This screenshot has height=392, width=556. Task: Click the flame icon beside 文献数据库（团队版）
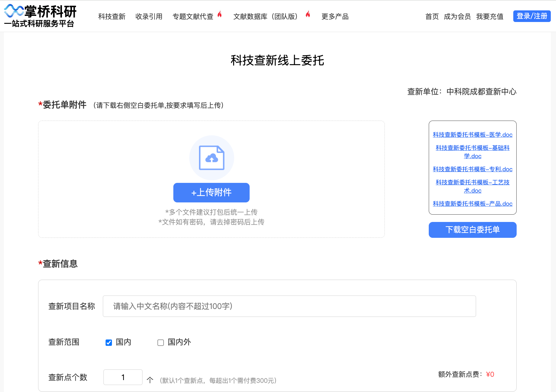click(x=308, y=14)
